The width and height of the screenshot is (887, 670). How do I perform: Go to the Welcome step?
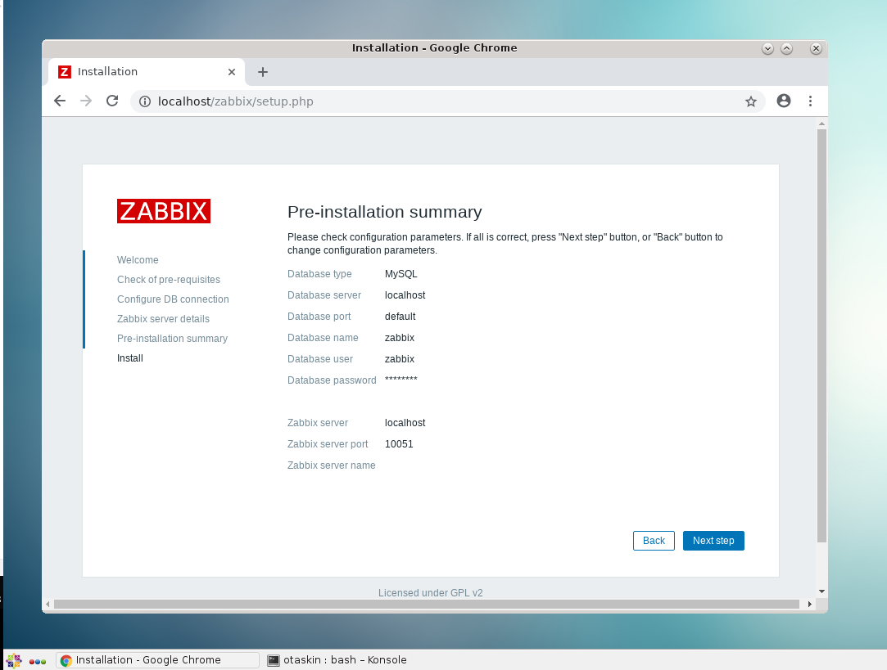138,260
